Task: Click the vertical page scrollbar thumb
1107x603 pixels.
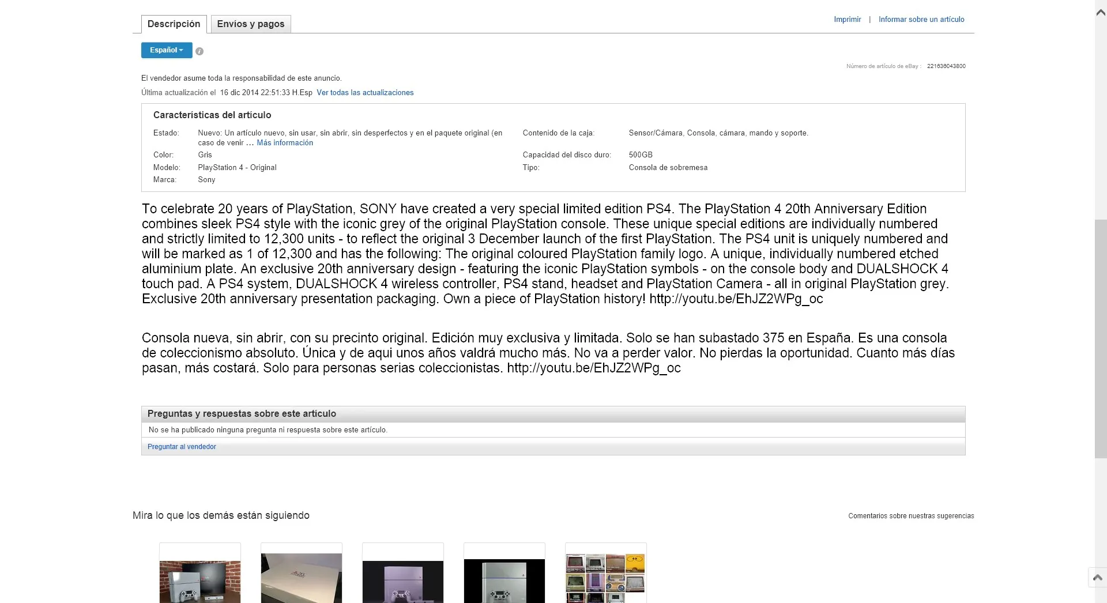Action: coord(1101,339)
